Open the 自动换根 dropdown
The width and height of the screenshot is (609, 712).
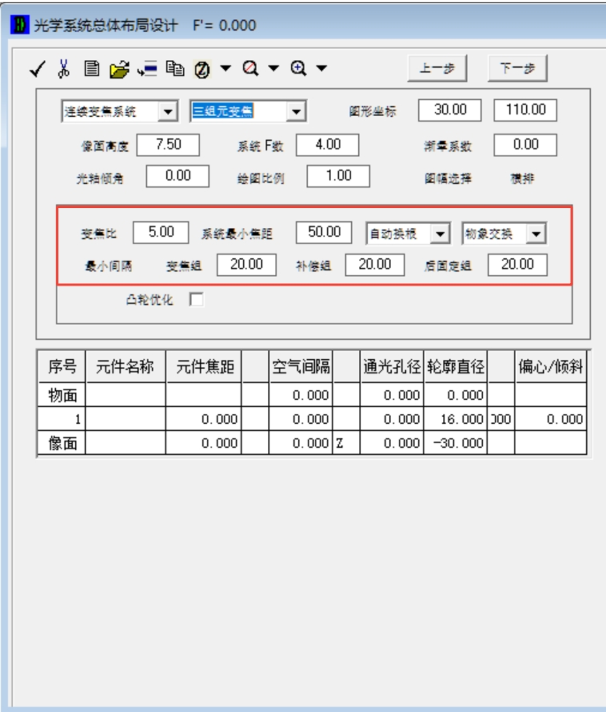(x=439, y=234)
